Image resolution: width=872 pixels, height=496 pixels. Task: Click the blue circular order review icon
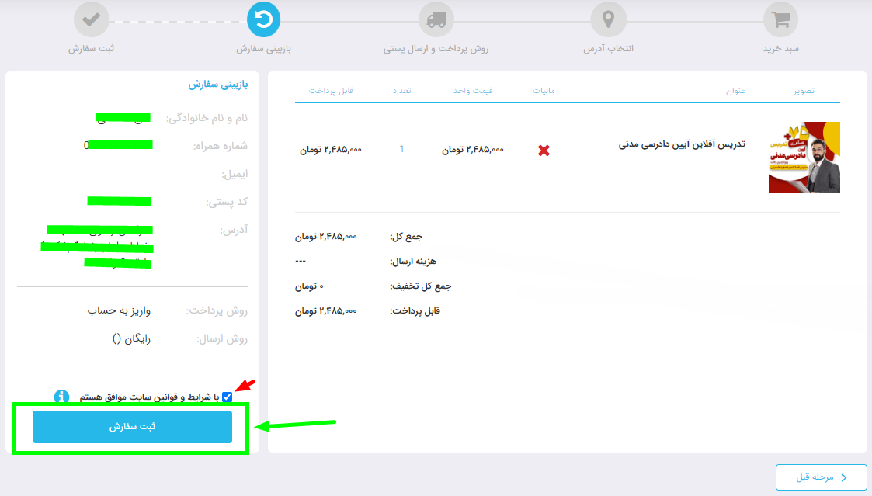pos(263,20)
